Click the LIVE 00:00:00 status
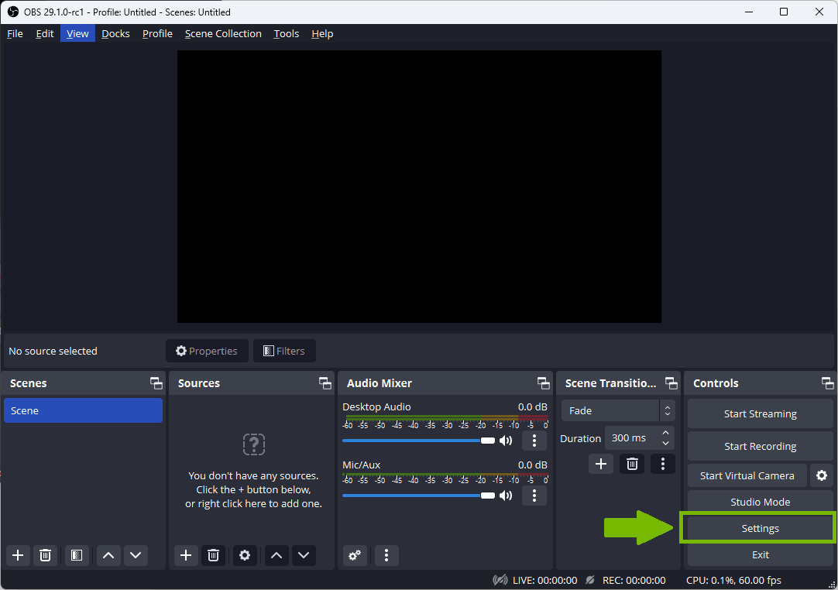 (535, 581)
